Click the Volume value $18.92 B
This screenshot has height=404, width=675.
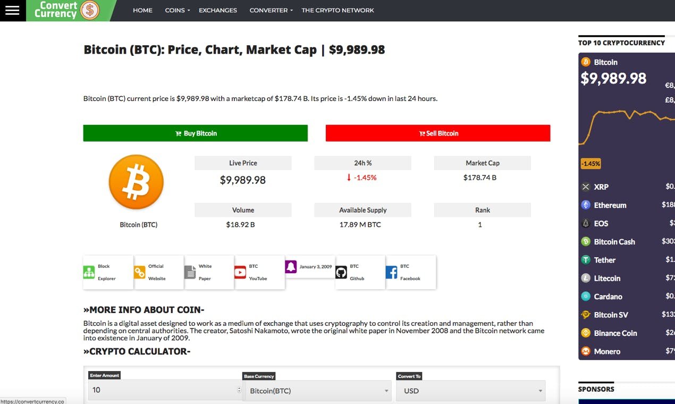(x=240, y=225)
